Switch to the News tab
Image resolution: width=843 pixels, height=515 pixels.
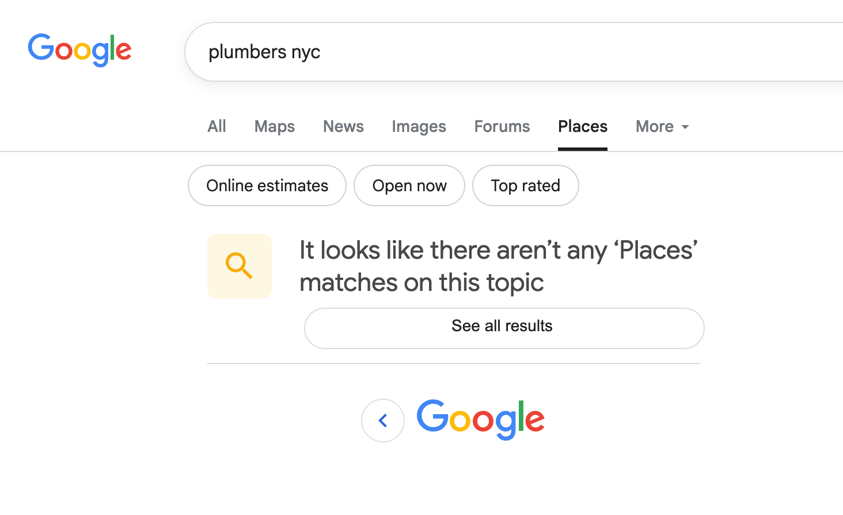click(343, 127)
